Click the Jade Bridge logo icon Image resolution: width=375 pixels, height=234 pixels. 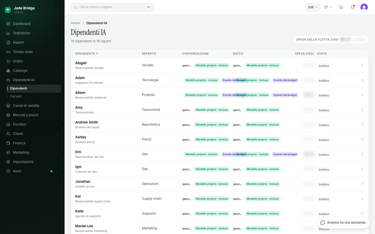pyautogui.click(x=8, y=10)
